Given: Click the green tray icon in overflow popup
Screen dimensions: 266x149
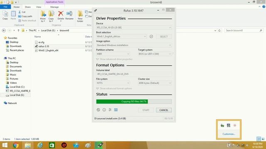Looking at the screenshot, I should click(x=222, y=125).
